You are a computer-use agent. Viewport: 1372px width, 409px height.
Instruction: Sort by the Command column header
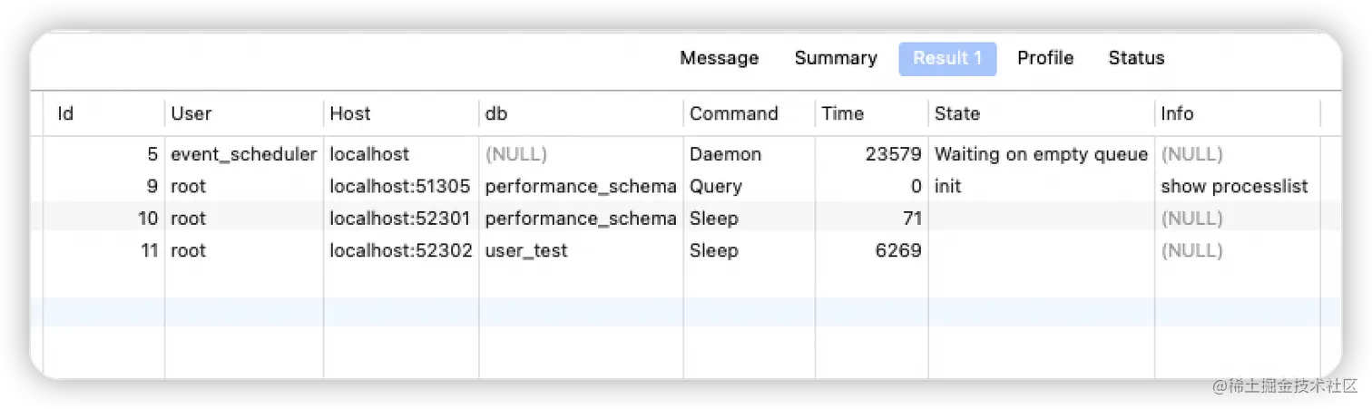[x=749, y=113]
